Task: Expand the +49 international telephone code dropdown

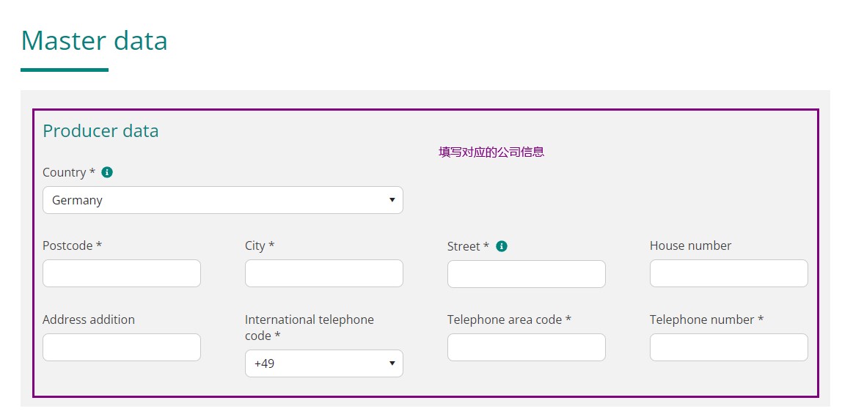Action: [323, 363]
